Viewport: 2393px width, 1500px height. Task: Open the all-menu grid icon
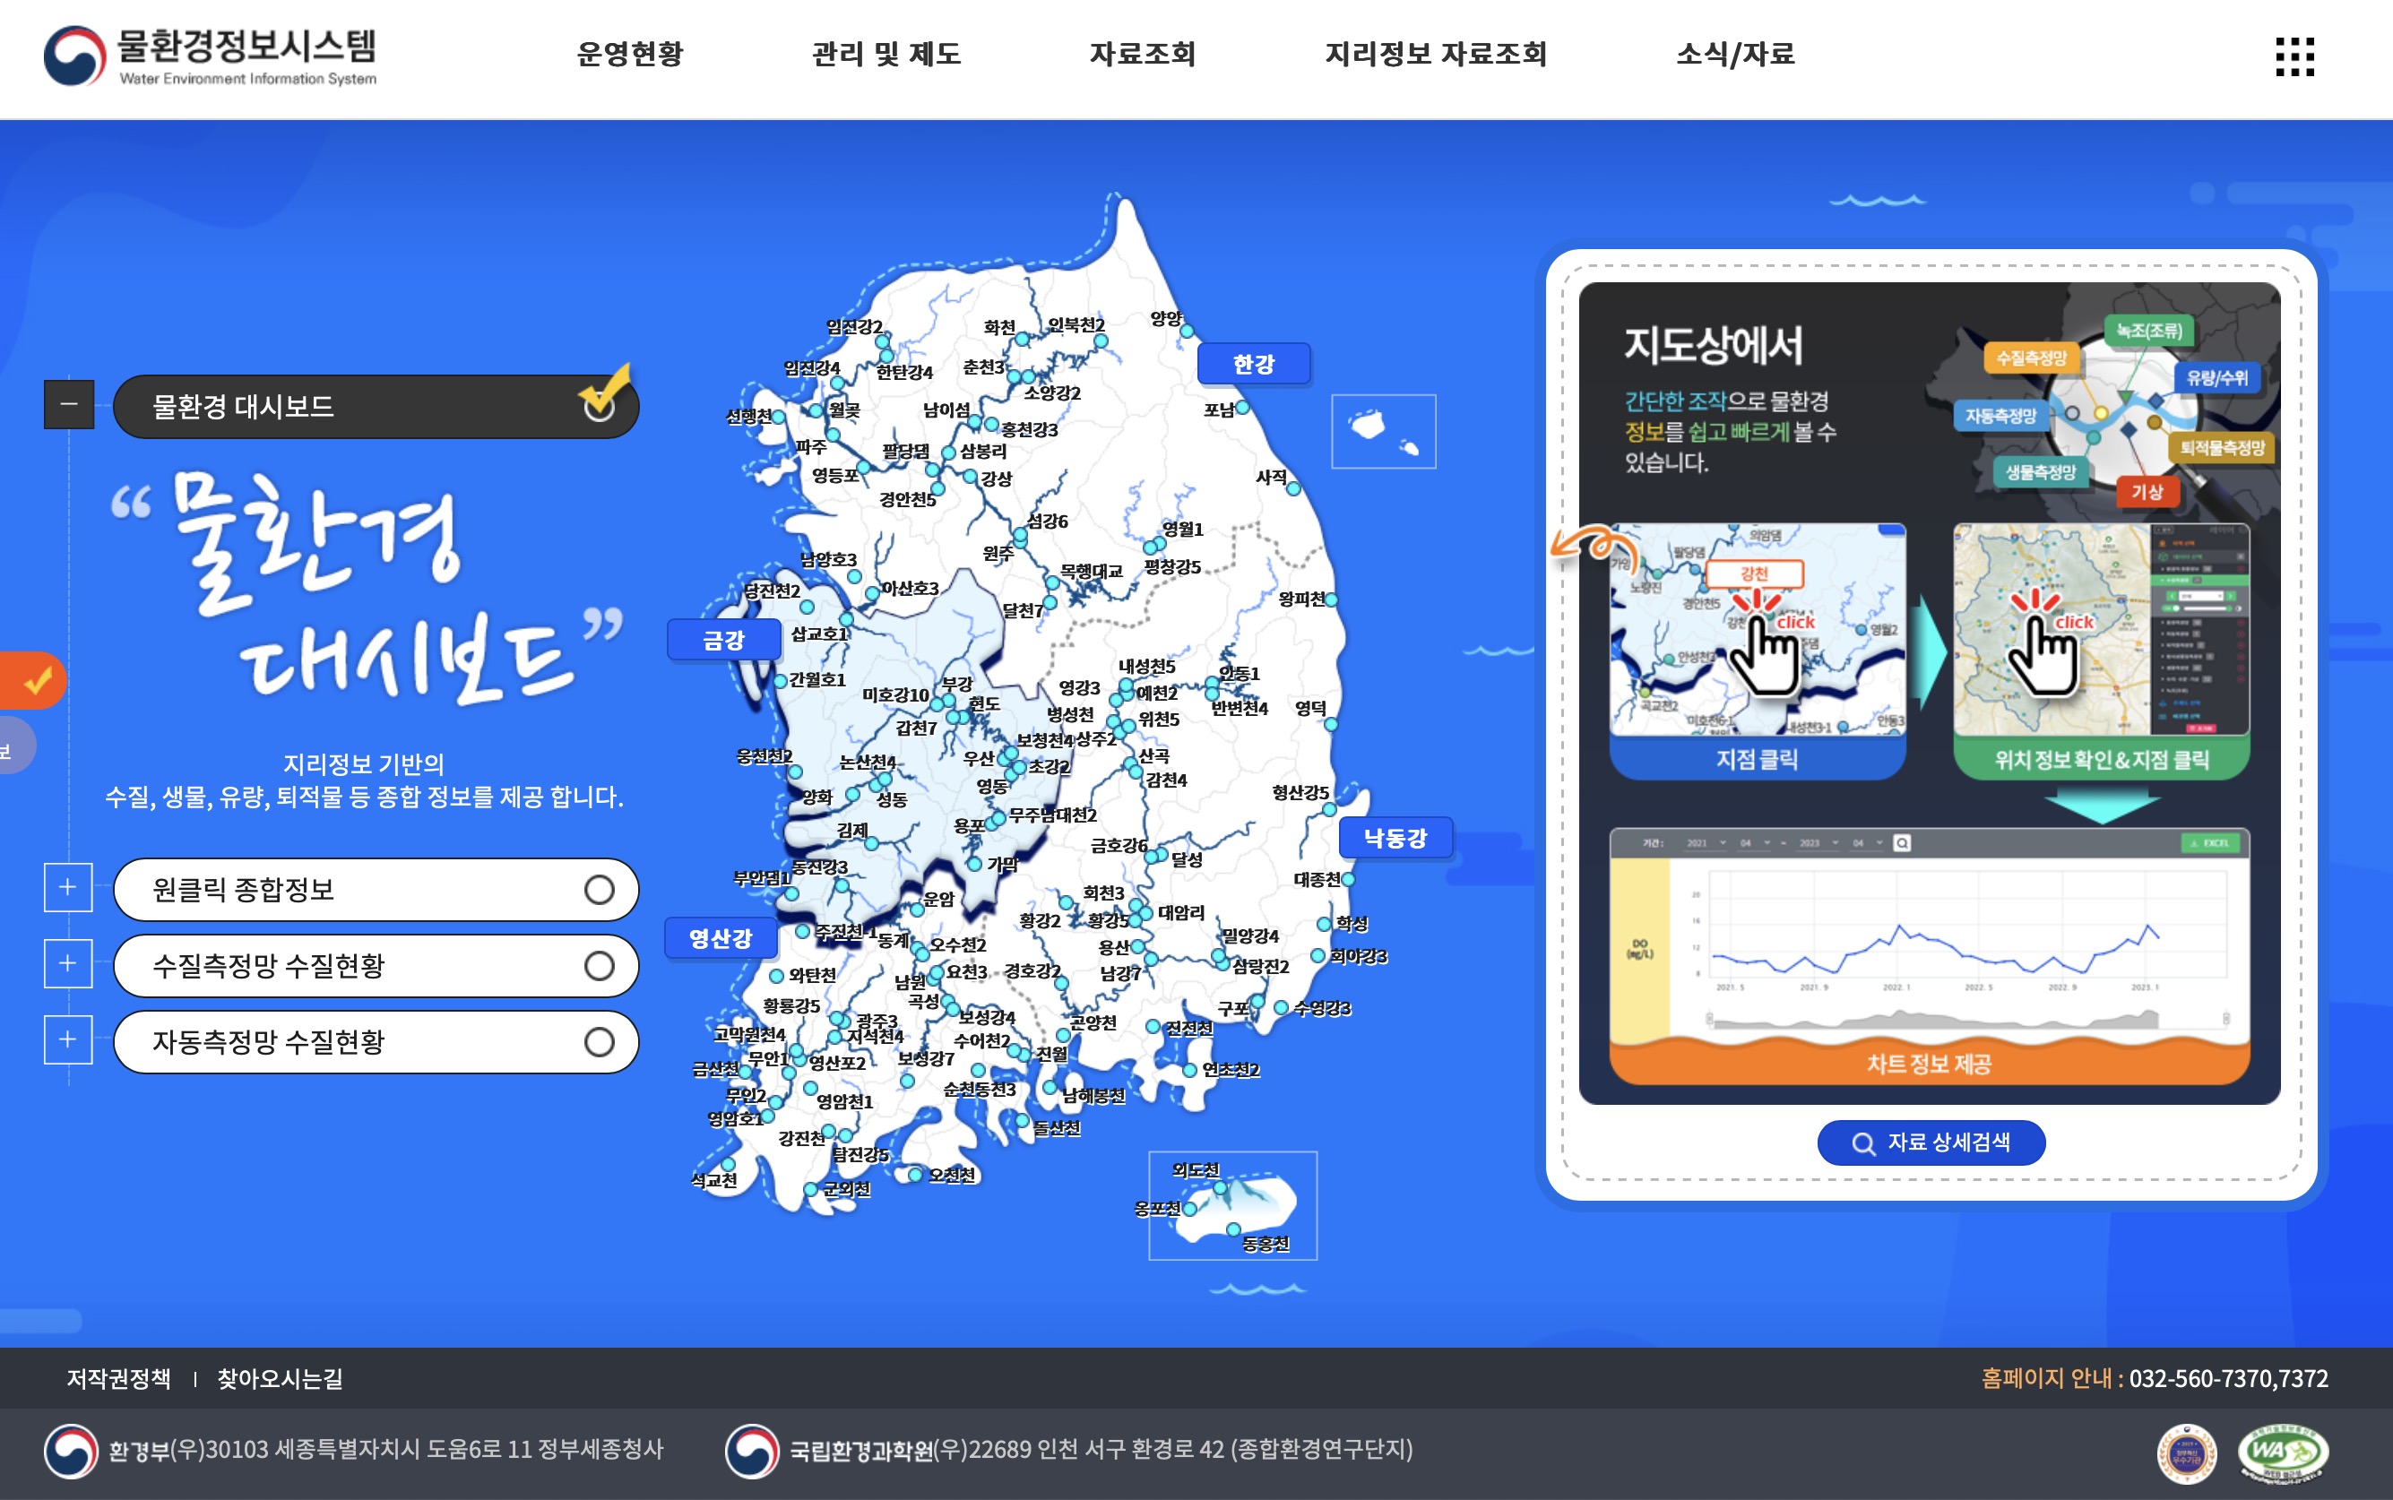pos(2294,56)
